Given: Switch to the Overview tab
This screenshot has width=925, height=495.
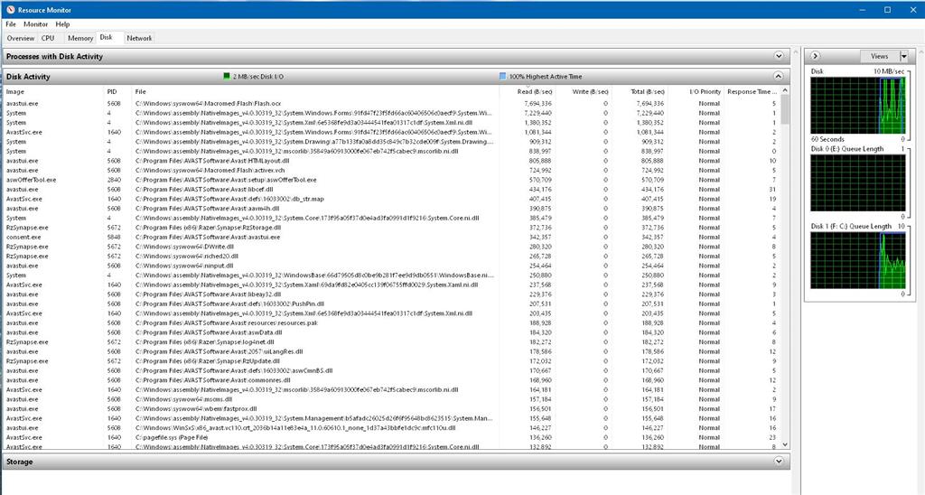Looking at the screenshot, I should [x=21, y=38].
